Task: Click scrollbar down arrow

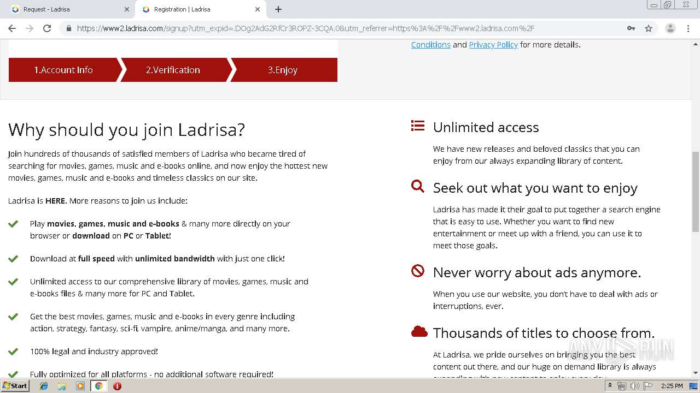Action: pyautogui.click(x=696, y=373)
